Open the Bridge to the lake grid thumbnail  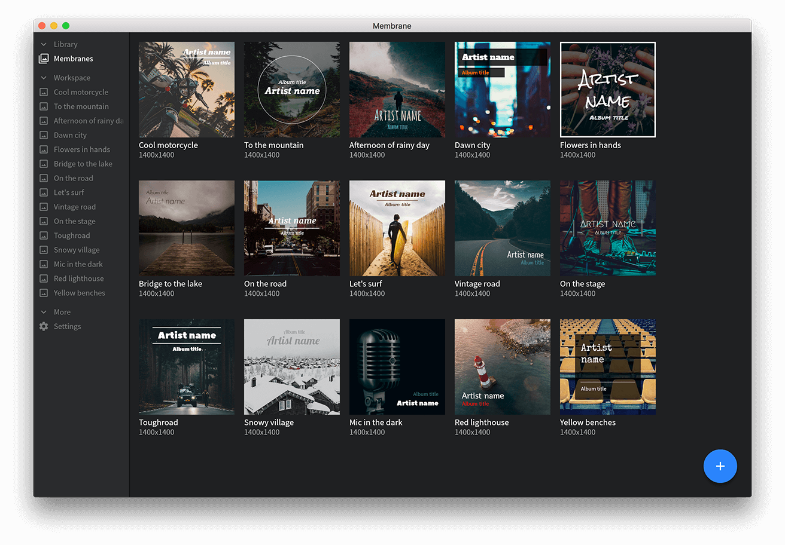[187, 228]
